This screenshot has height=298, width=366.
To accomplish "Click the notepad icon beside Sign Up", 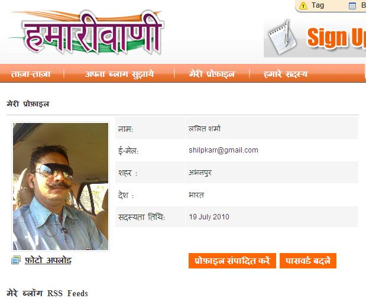I will pos(282,37).
